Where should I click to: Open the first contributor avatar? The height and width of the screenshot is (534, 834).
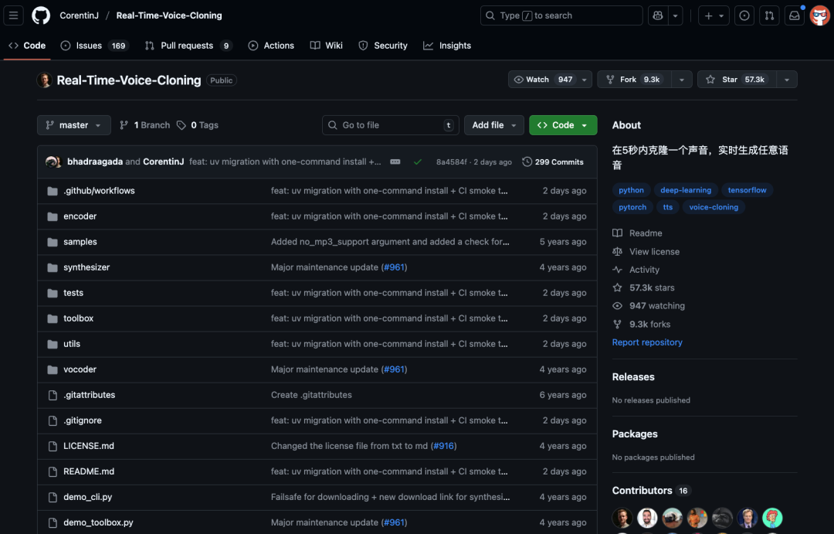[622, 518]
